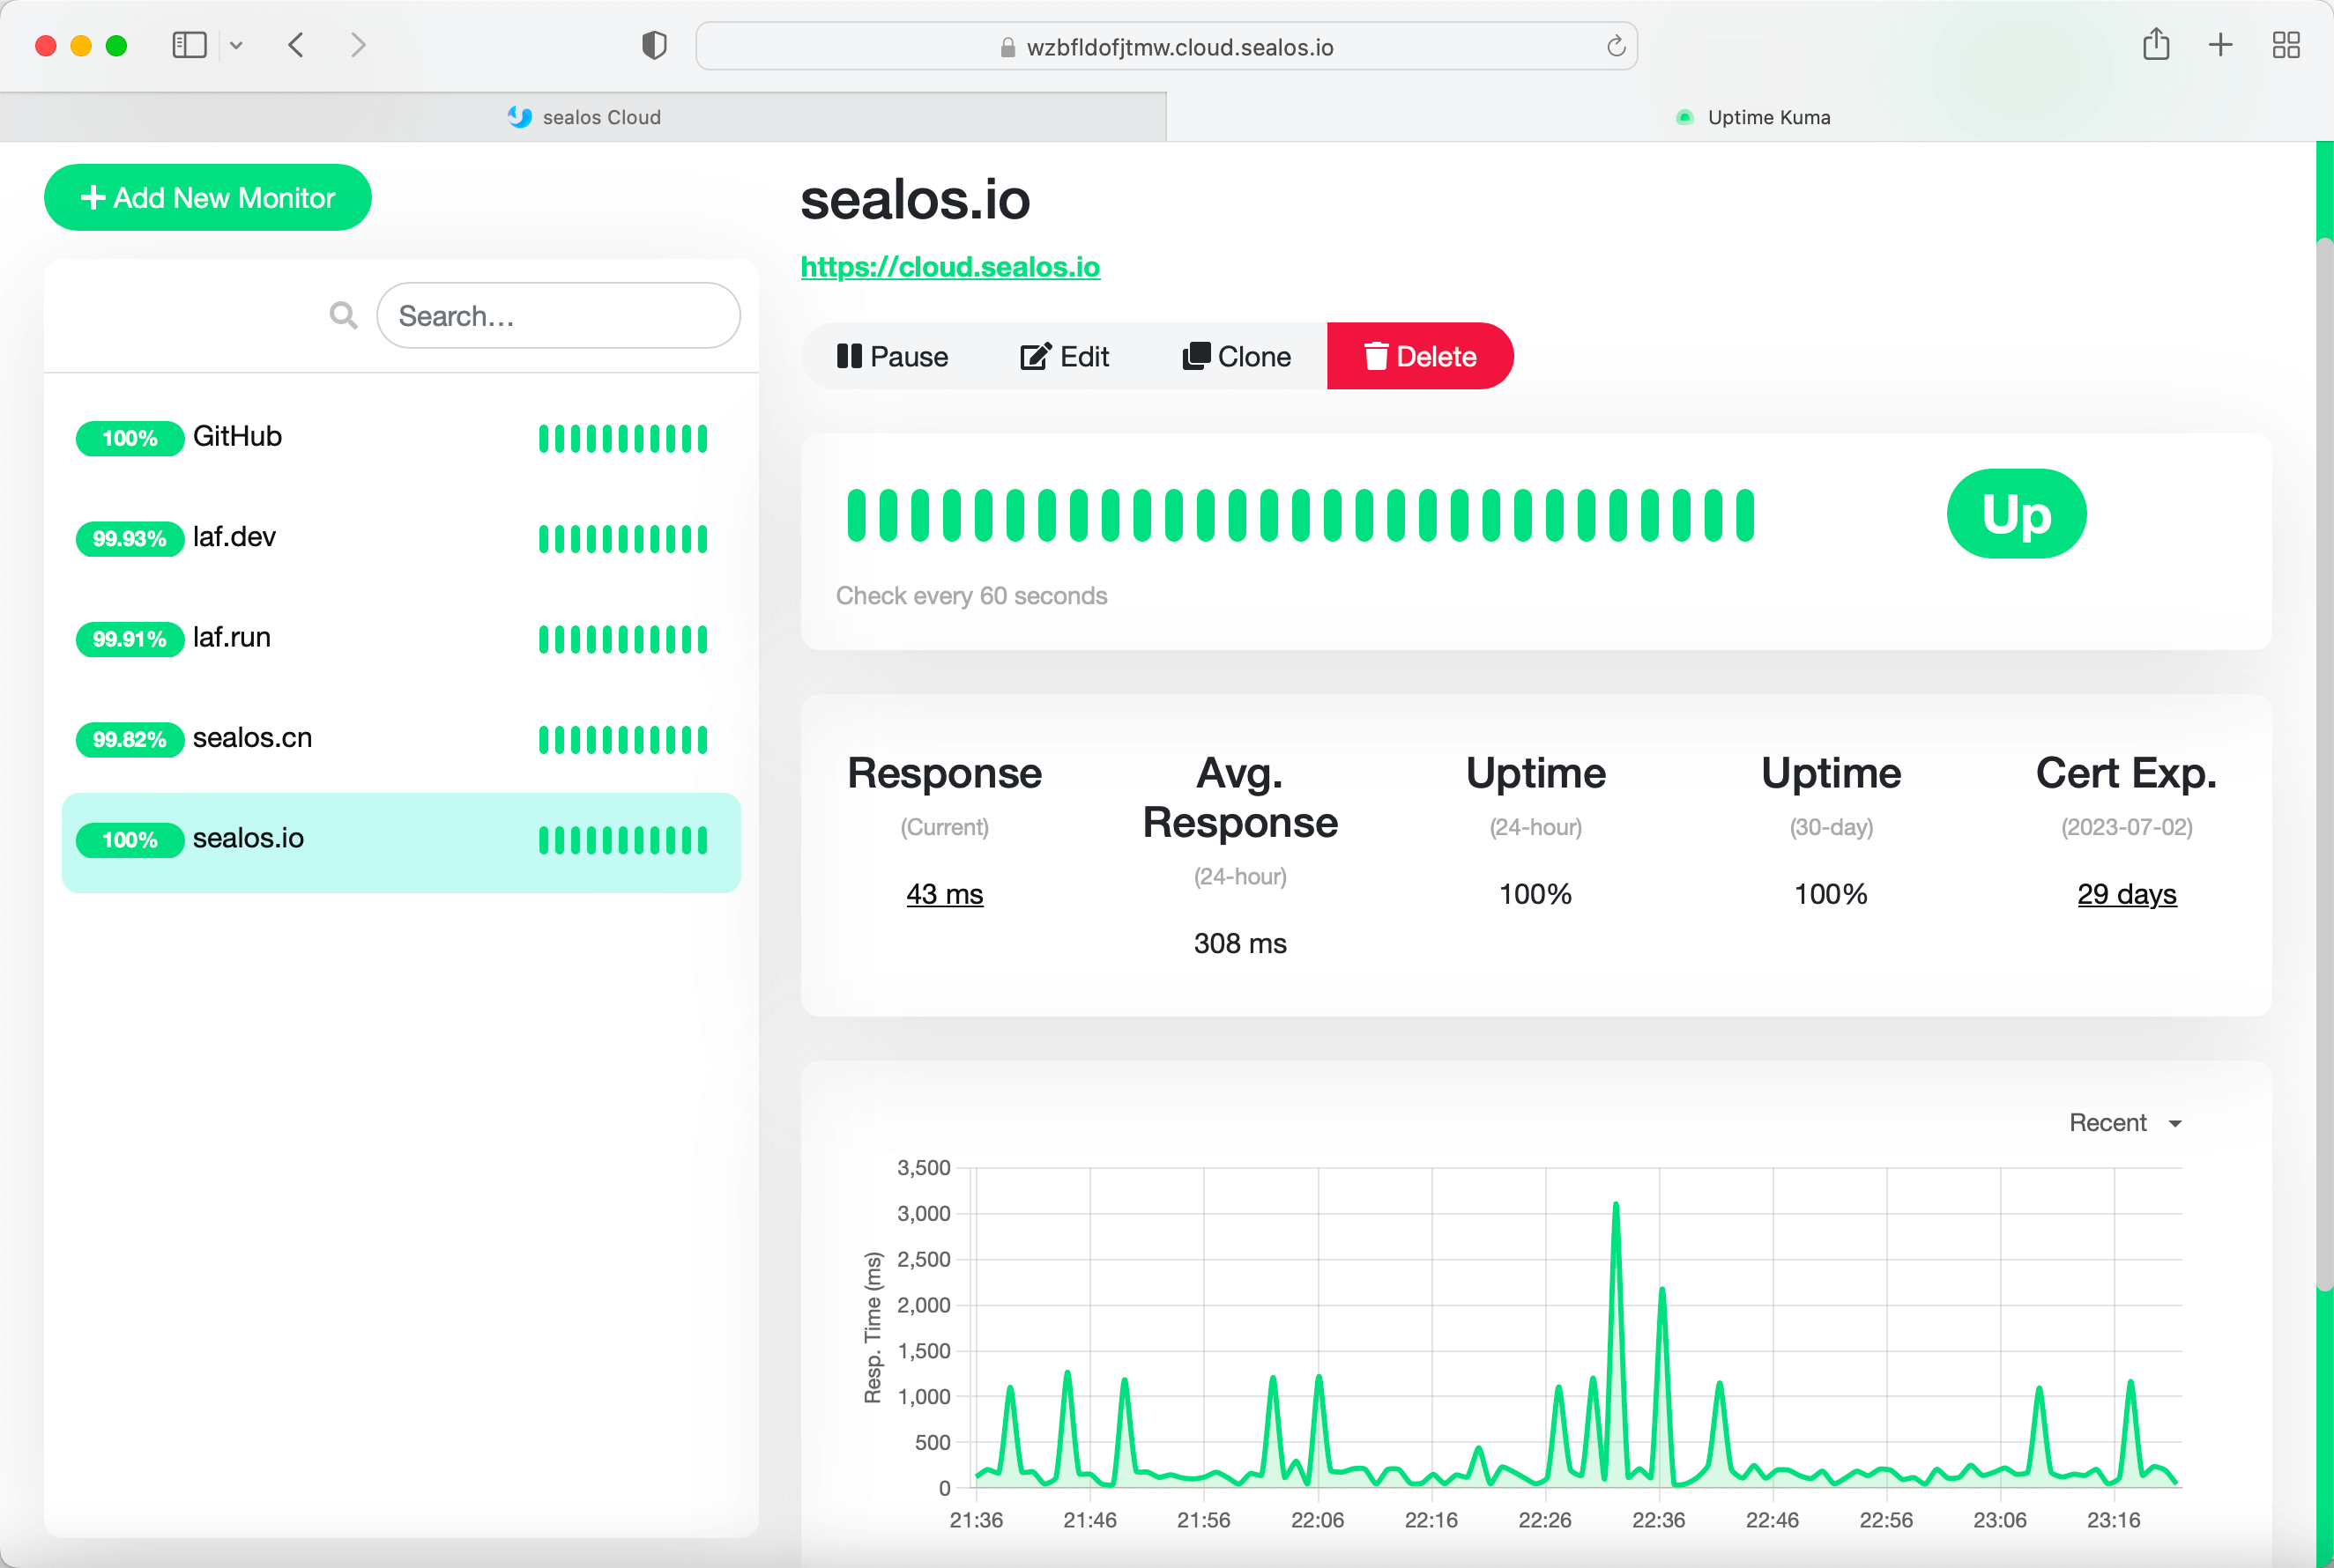Screen dimensions: 2334x1568
Task: Click the GitHub heartbeat bar strip
Action: (x=622, y=438)
